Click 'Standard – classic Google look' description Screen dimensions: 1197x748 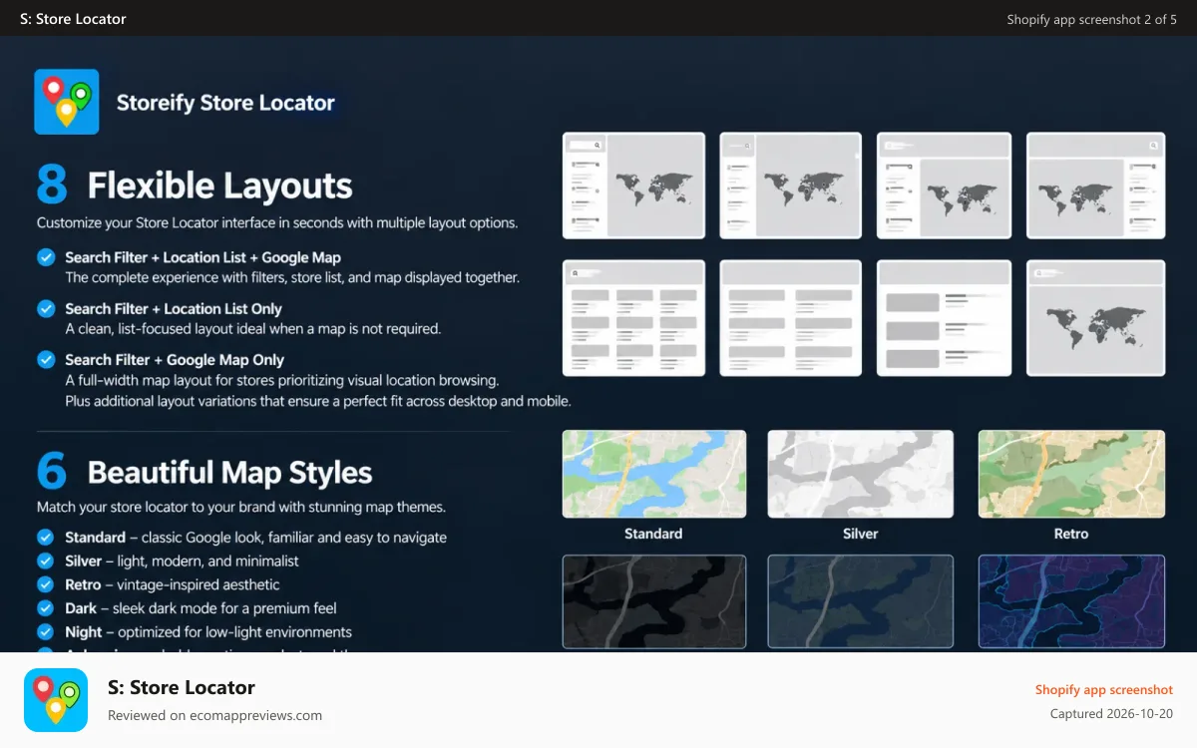[x=255, y=538]
